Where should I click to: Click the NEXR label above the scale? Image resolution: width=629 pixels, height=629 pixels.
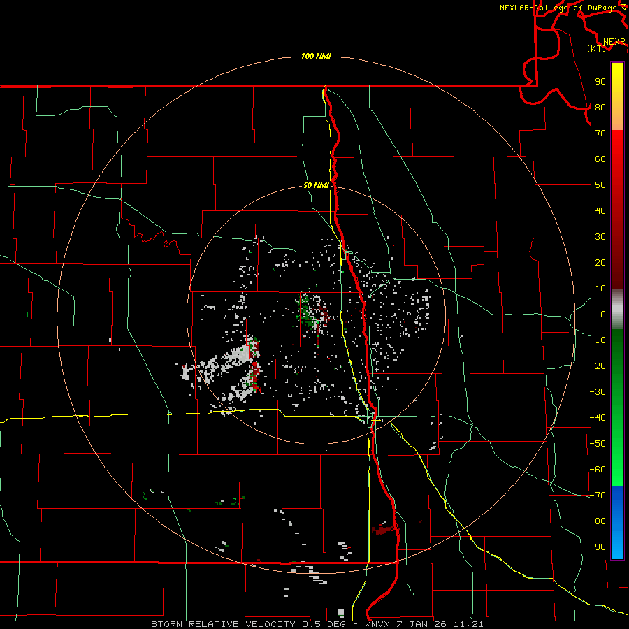click(x=614, y=42)
